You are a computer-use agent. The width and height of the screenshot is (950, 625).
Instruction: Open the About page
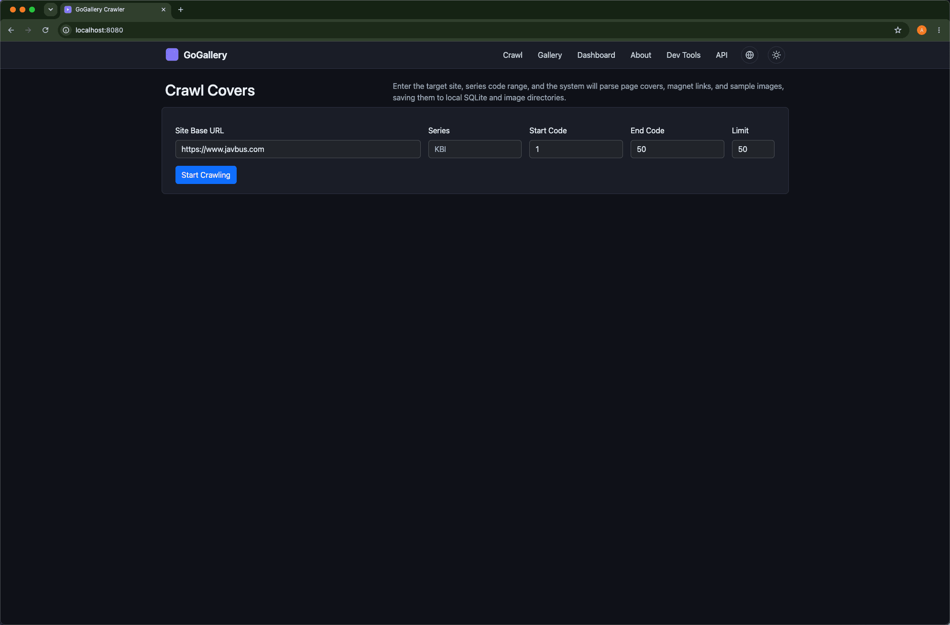(641, 55)
